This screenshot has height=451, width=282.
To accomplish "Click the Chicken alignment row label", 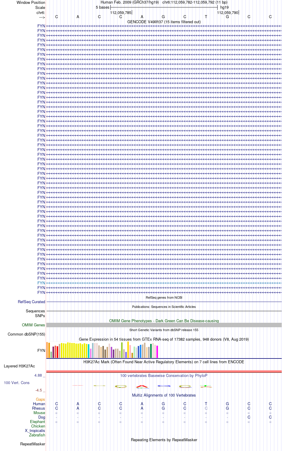I will [x=38, y=426].
